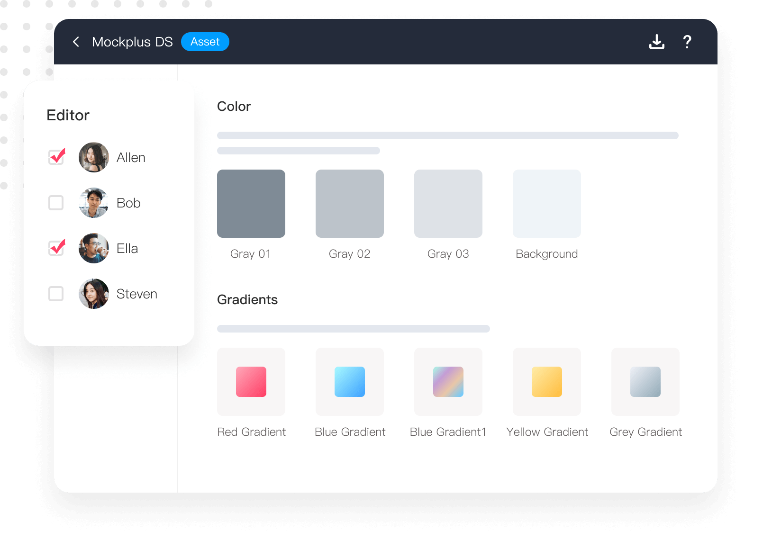Viewport: 763px width, 540px height.
Task: Uncheck the Ella editor checkbox
Action: [x=56, y=248]
